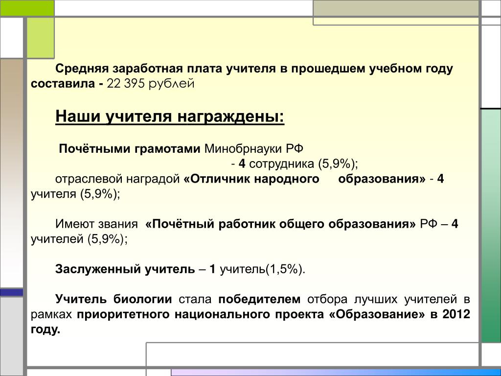Screen dimensions: 501x376
Task: Click the text "Минобрнауки РФ"
Action: (254, 149)
